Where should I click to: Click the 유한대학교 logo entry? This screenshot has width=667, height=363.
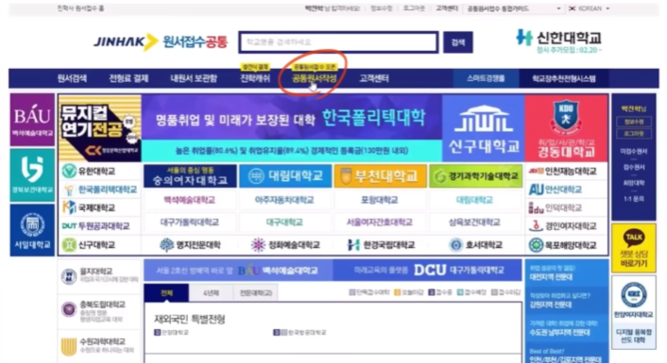pyautogui.click(x=89, y=171)
